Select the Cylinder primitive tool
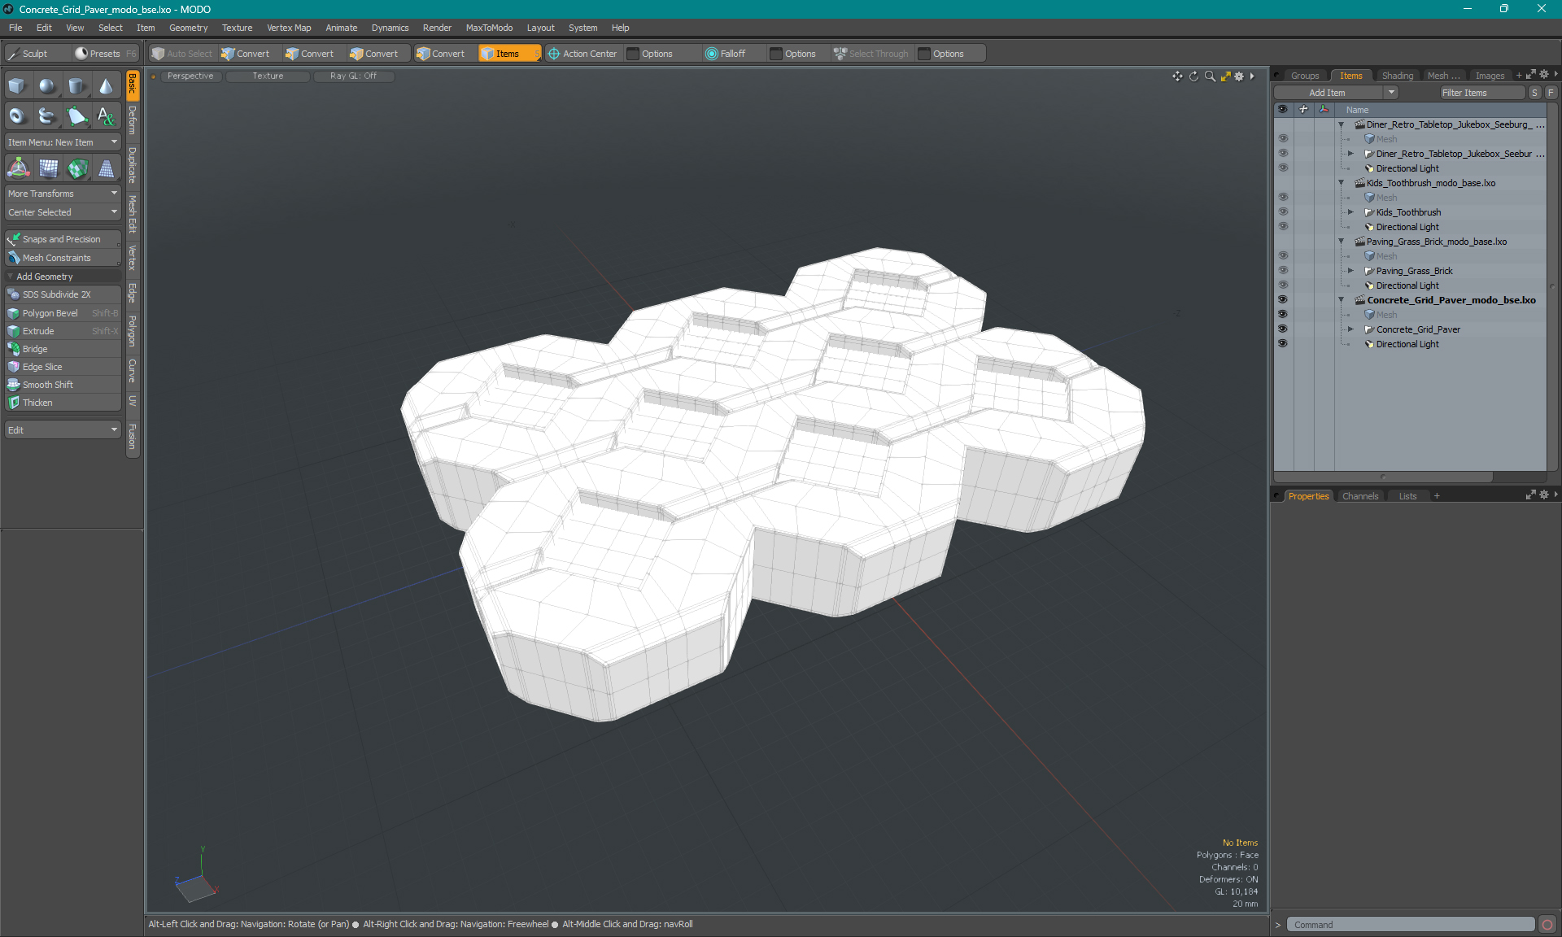This screenshot has width=1562, height=937. (x=76, y=86)
